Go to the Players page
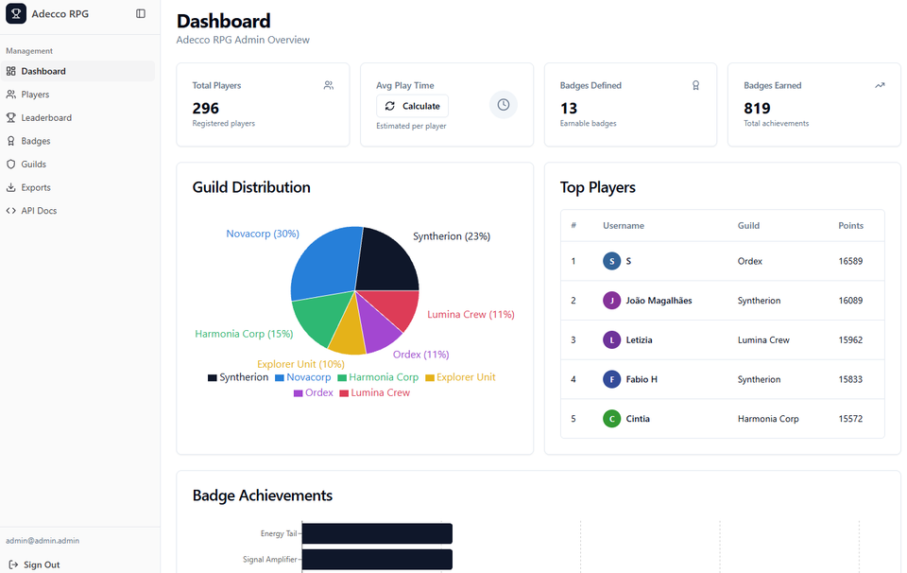 pyautogui.click(x=77, y=95)
